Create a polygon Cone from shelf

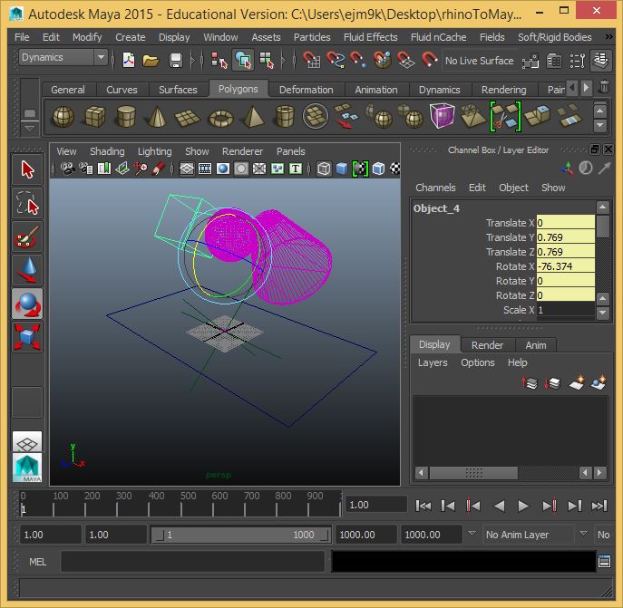(157, 117)
